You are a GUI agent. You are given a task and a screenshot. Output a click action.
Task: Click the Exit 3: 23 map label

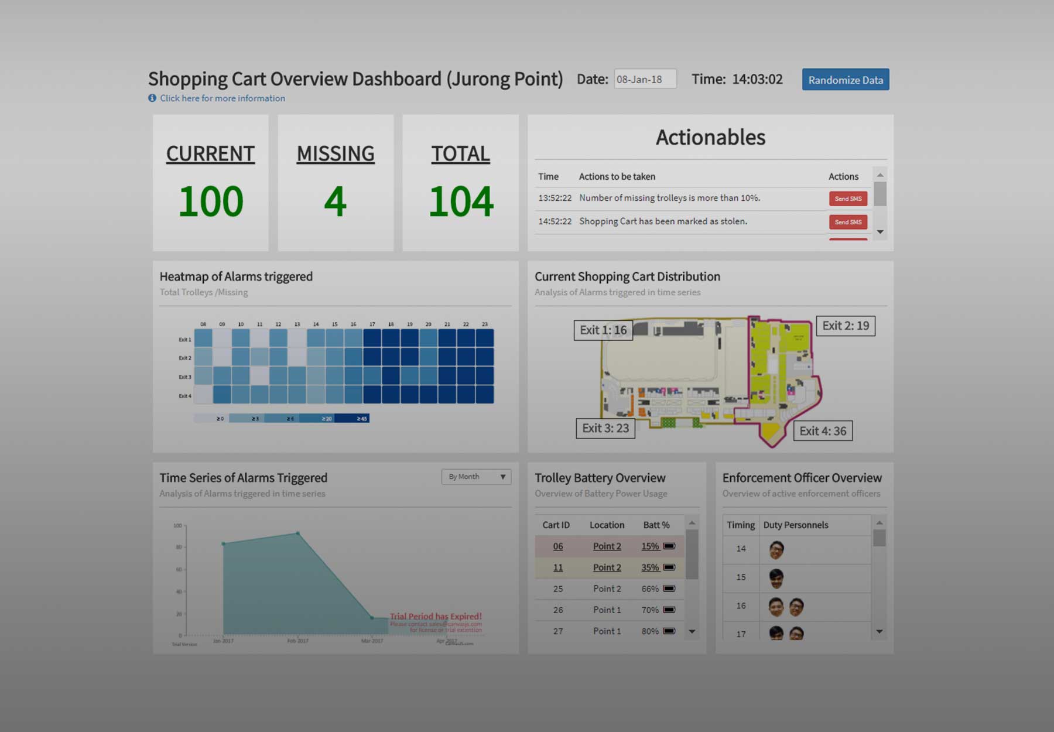coord(605,428)
